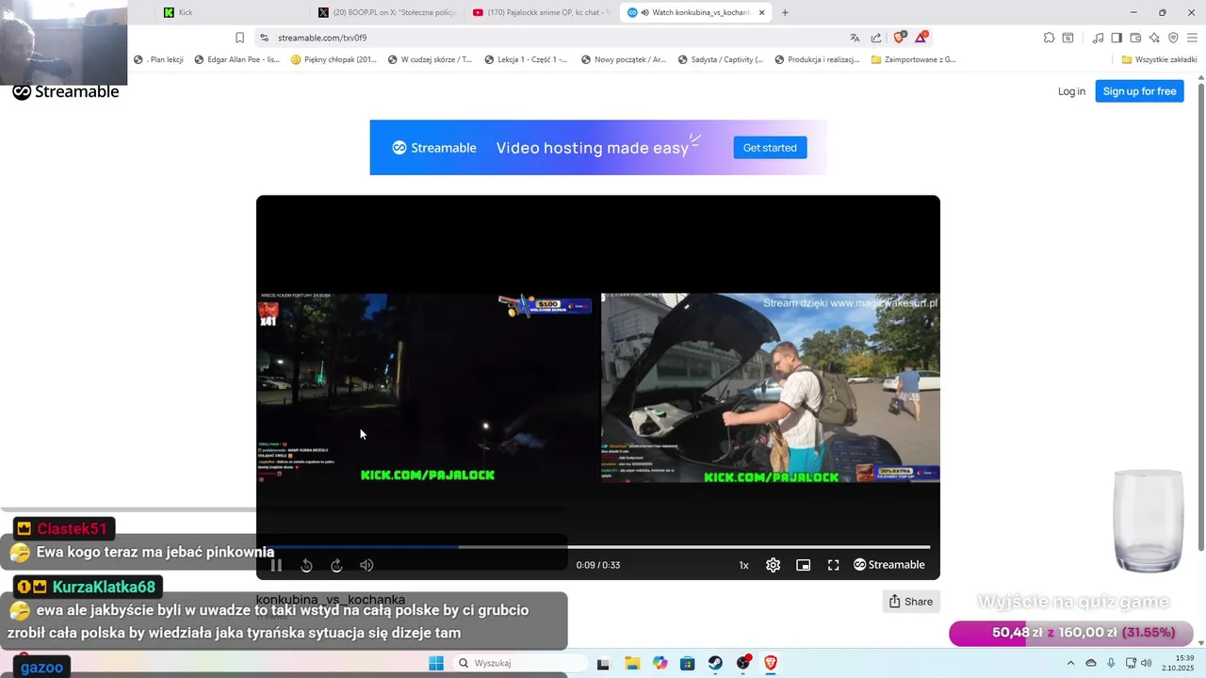Change the 1x playback speed

click(743, 565)
